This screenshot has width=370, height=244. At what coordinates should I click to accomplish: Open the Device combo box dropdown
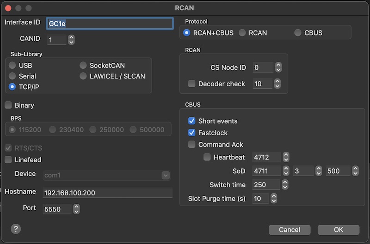[x=166, y=175]
